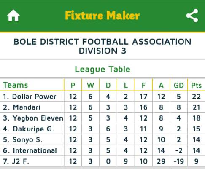
Task: Select the Sonyo S. team row
Action: 102,139
